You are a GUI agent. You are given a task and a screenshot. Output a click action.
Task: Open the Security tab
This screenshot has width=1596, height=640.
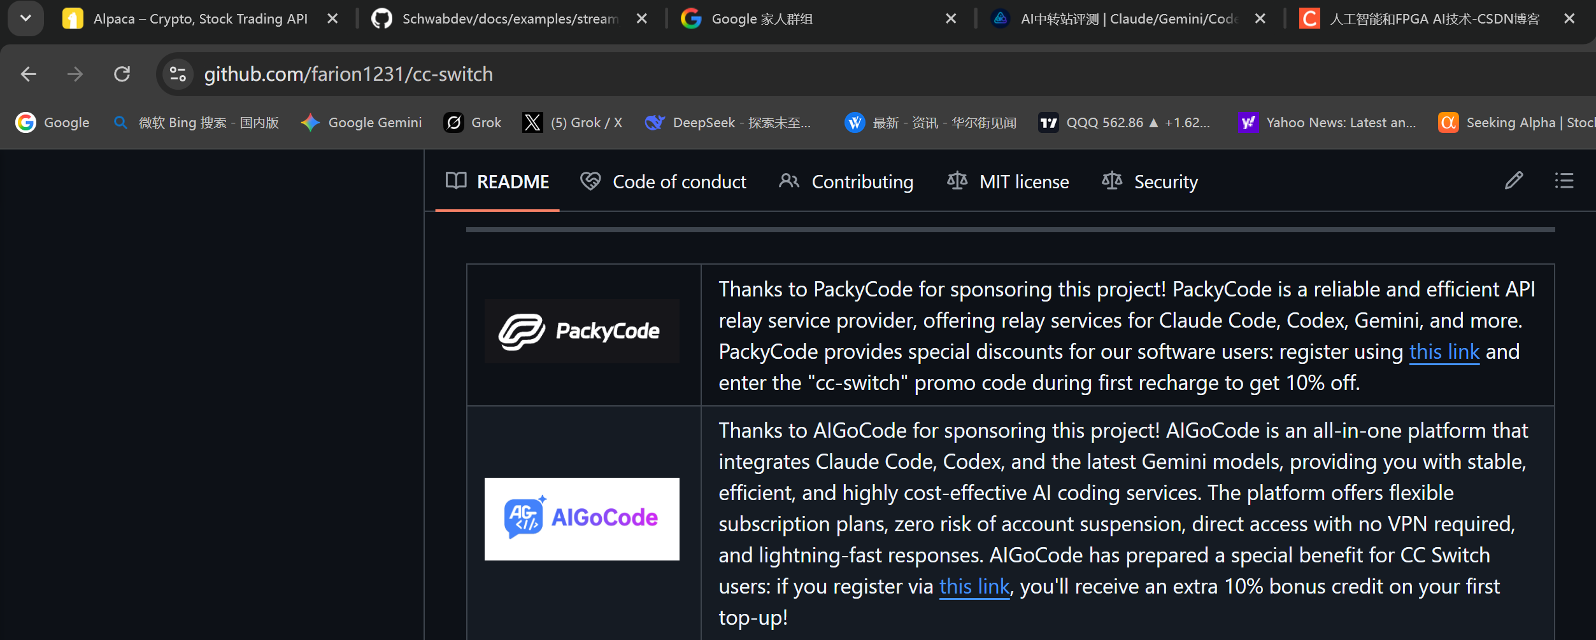tap(1150, 182)
